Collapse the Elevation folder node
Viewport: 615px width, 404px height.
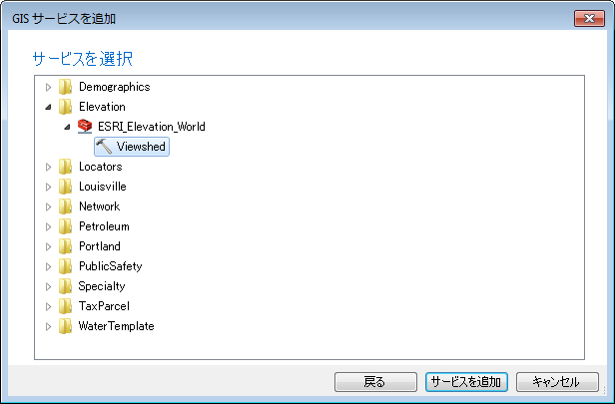tap(48, 107)
